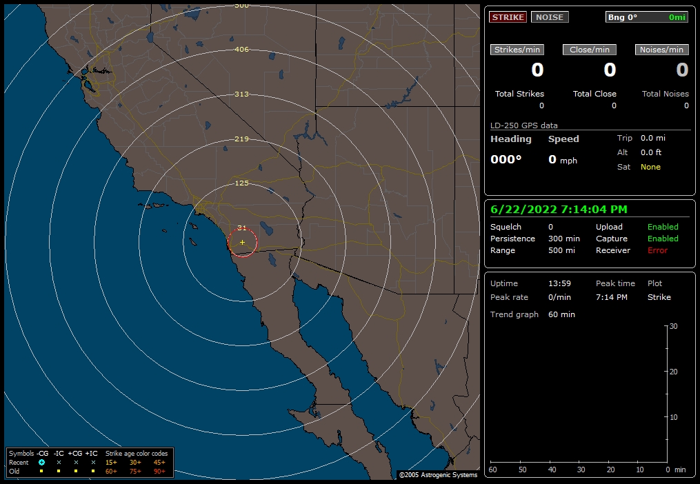
Task: Click the 40 mark on trend graph time axis
Action: point(552,470)
